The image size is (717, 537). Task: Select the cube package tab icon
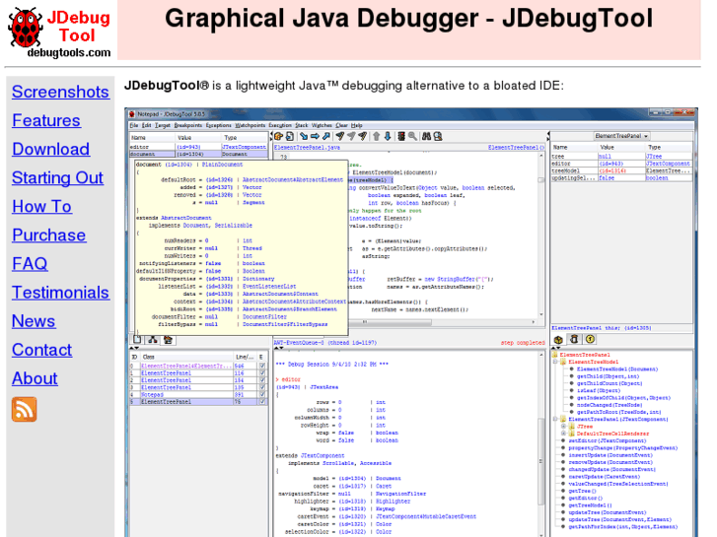pyautogui.click(x=558, y=340)
